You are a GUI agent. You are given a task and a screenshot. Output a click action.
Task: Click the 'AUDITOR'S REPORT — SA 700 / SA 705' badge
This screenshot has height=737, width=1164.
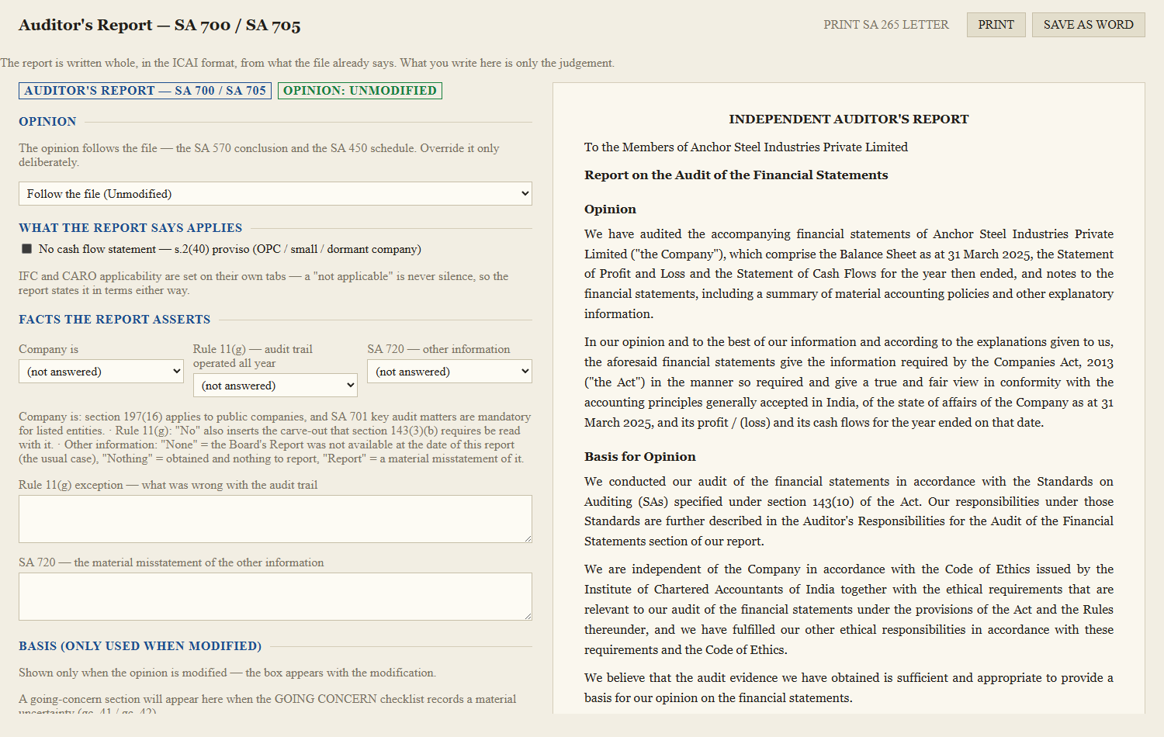(145, 91)
